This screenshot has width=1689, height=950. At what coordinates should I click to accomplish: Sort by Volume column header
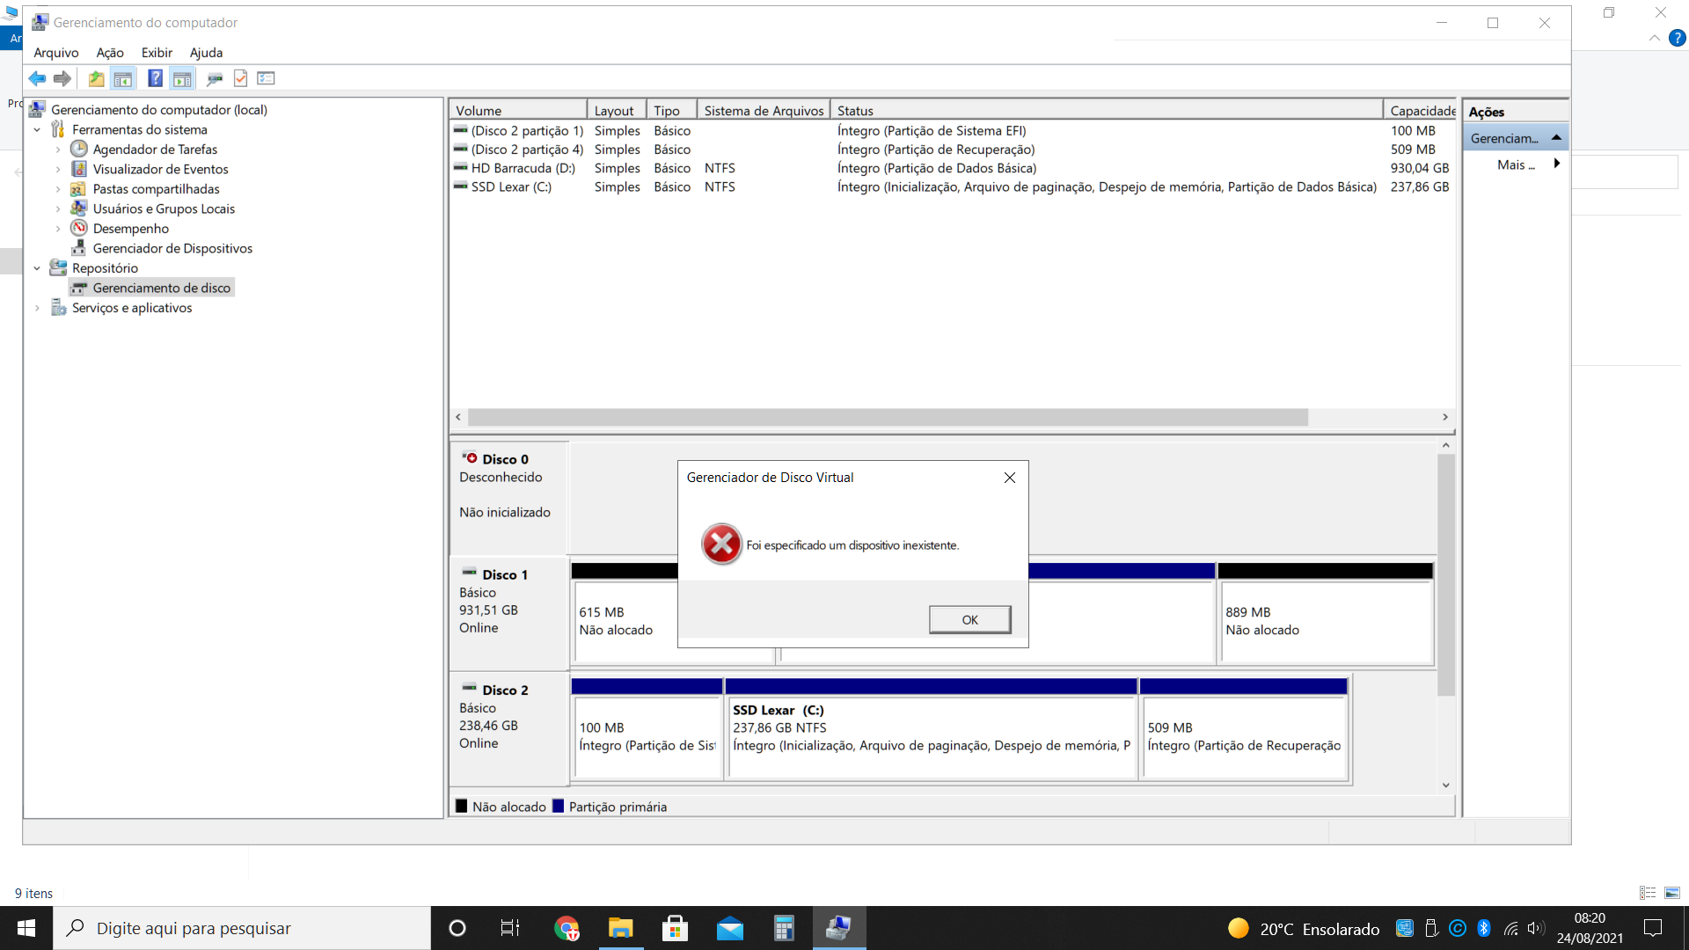[518, 111]
